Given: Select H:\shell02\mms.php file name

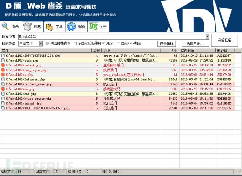Looking at the screenshot, I should pos(21,94).
